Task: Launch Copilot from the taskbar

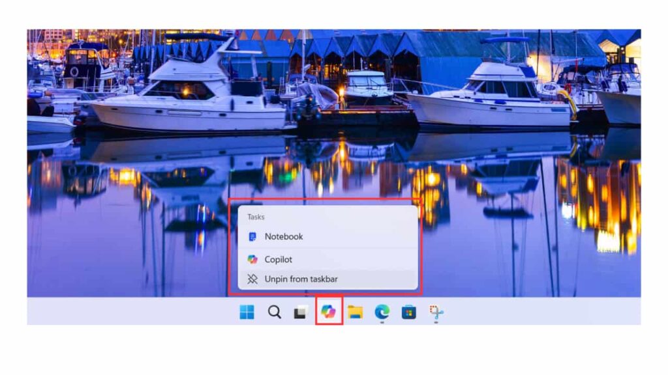Action: (329, 312)
